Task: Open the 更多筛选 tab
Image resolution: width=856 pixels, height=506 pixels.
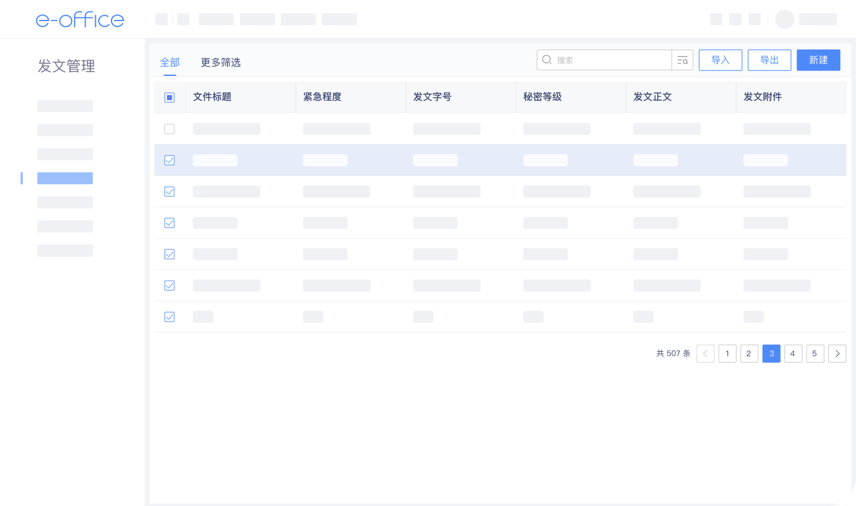Action: coord(221,62)
